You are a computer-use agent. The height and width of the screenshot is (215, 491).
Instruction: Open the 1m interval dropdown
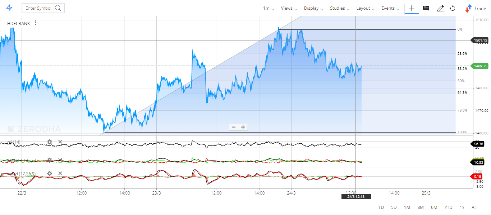click(269, 8)
